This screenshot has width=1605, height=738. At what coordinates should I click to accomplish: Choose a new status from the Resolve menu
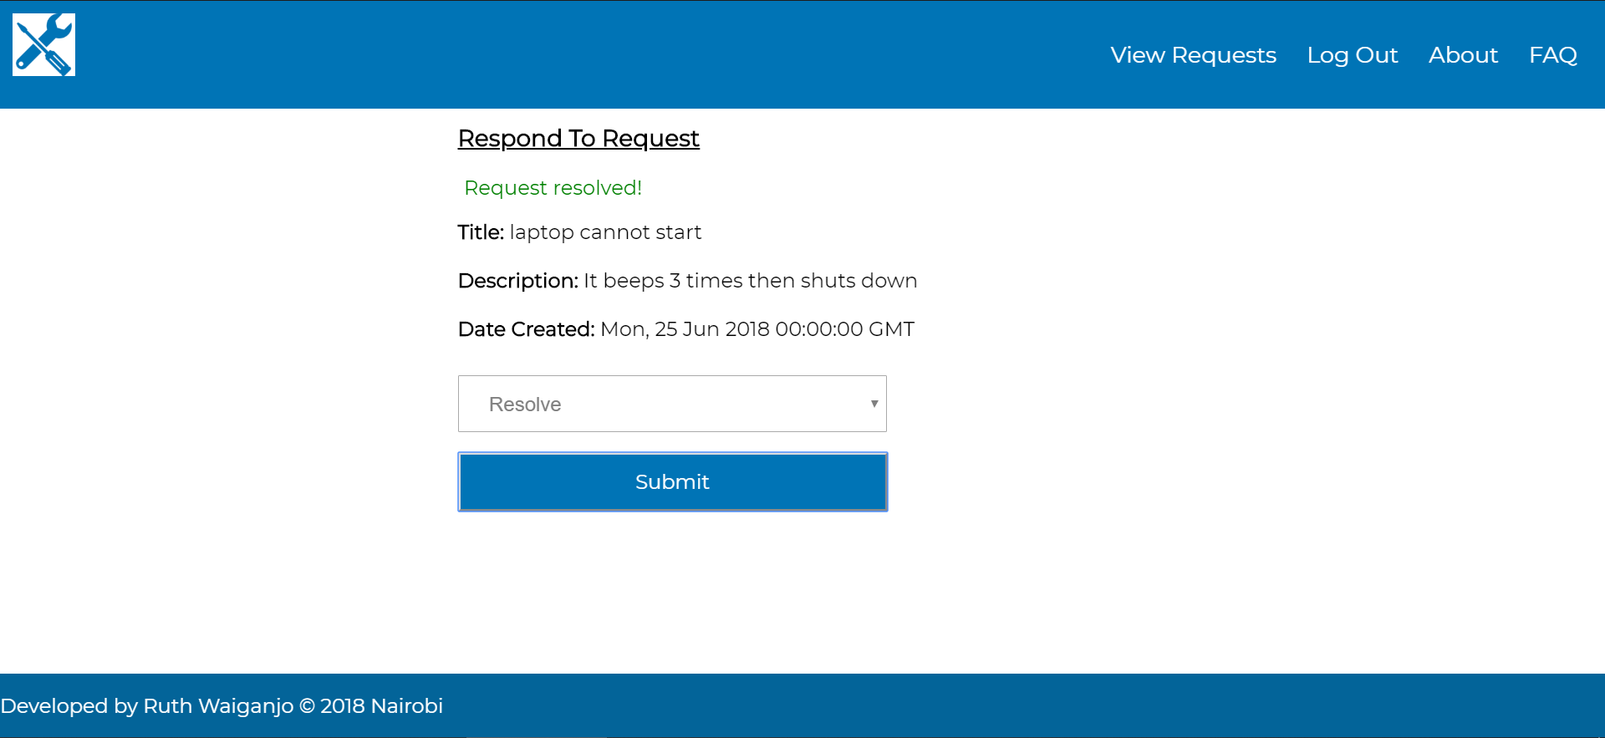(x=671, y=404)
